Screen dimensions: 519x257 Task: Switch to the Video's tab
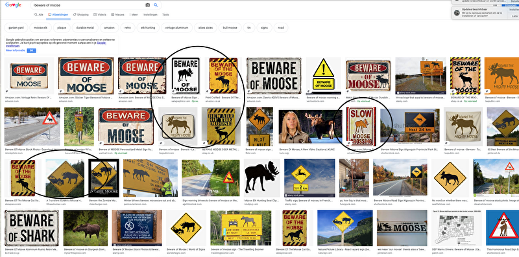100,15
